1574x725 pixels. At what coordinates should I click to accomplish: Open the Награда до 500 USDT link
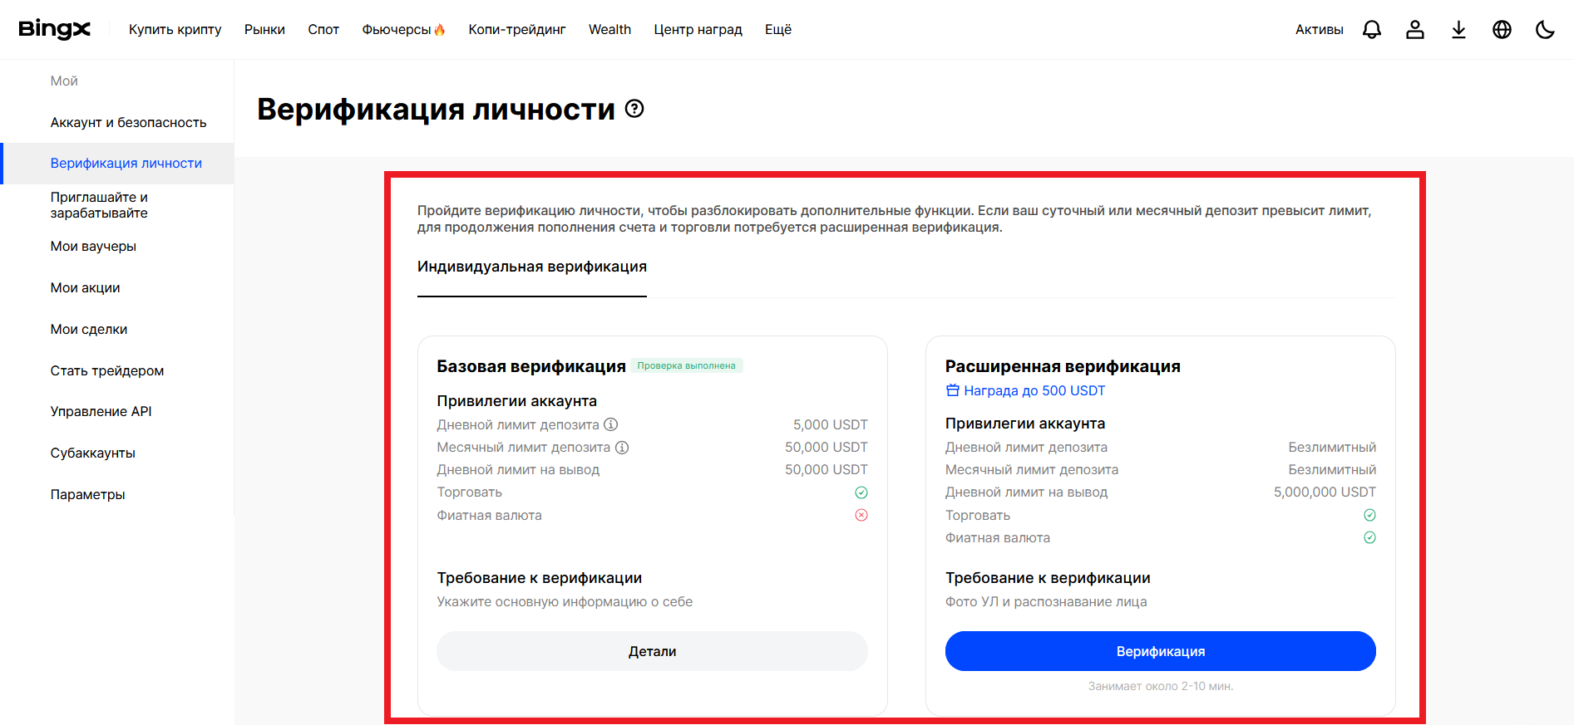pyautogui.click(x=1034, y=390)
